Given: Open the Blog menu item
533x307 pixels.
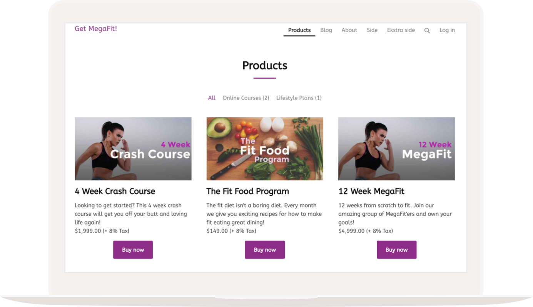Looking at the screenshot, I should (326, 30).
